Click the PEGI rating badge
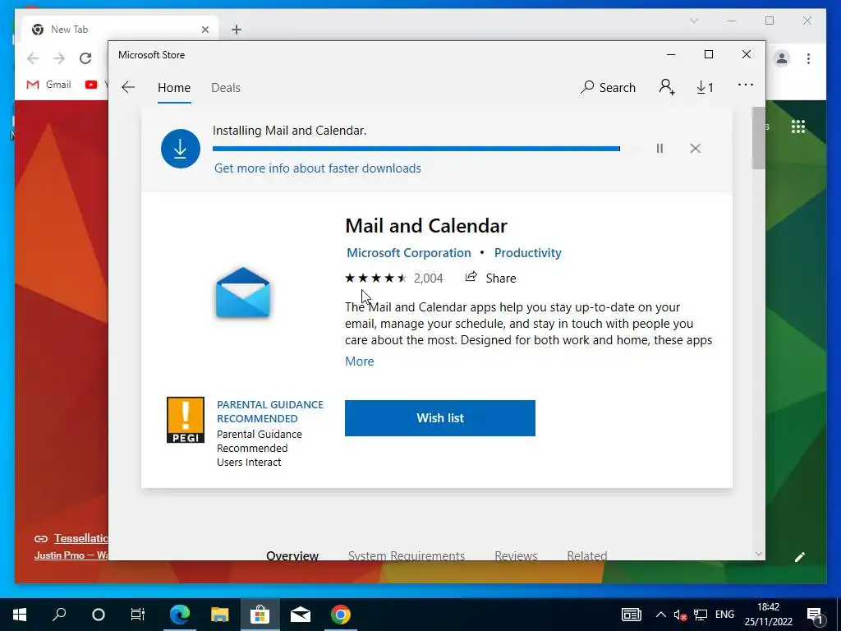841x631 pixels. point(186,420)
